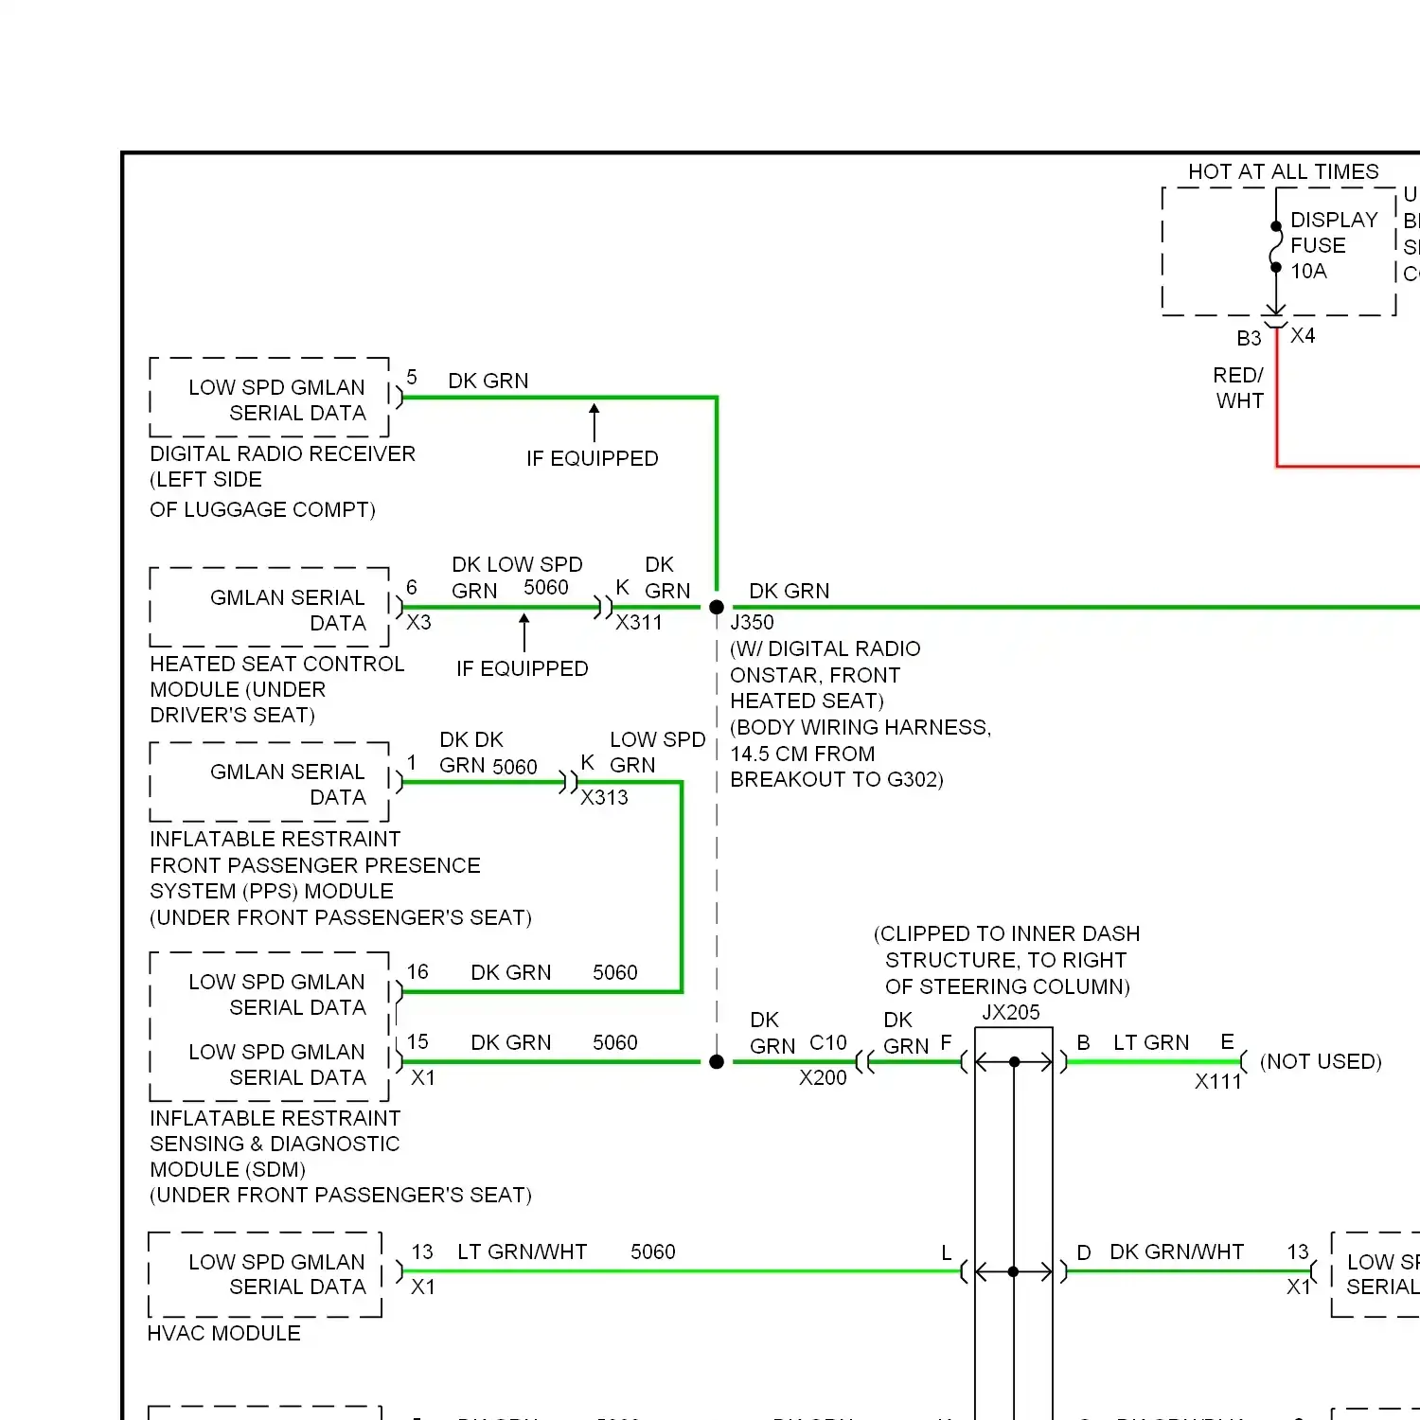Click pin 16 of the SDM connector

tap(417, 972)
